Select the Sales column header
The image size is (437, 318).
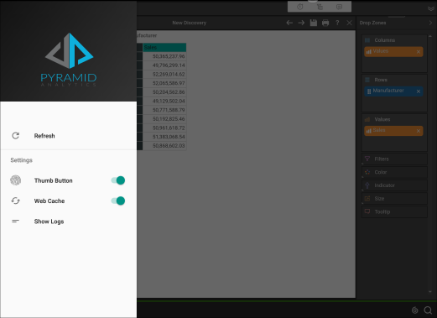point(164,47)
